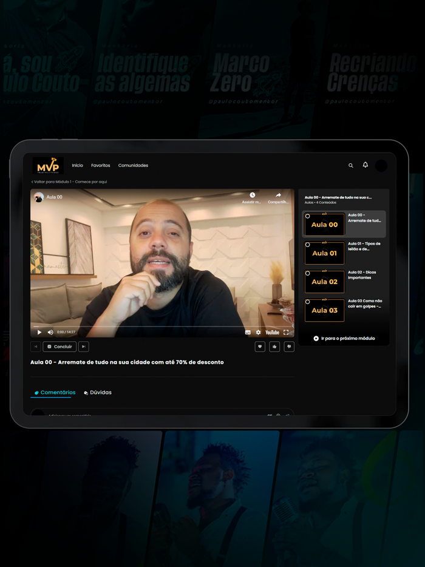Click the video timestamp 0:00 / 14:27
Screen dimensions: 425x567
[x=66, y=332]
